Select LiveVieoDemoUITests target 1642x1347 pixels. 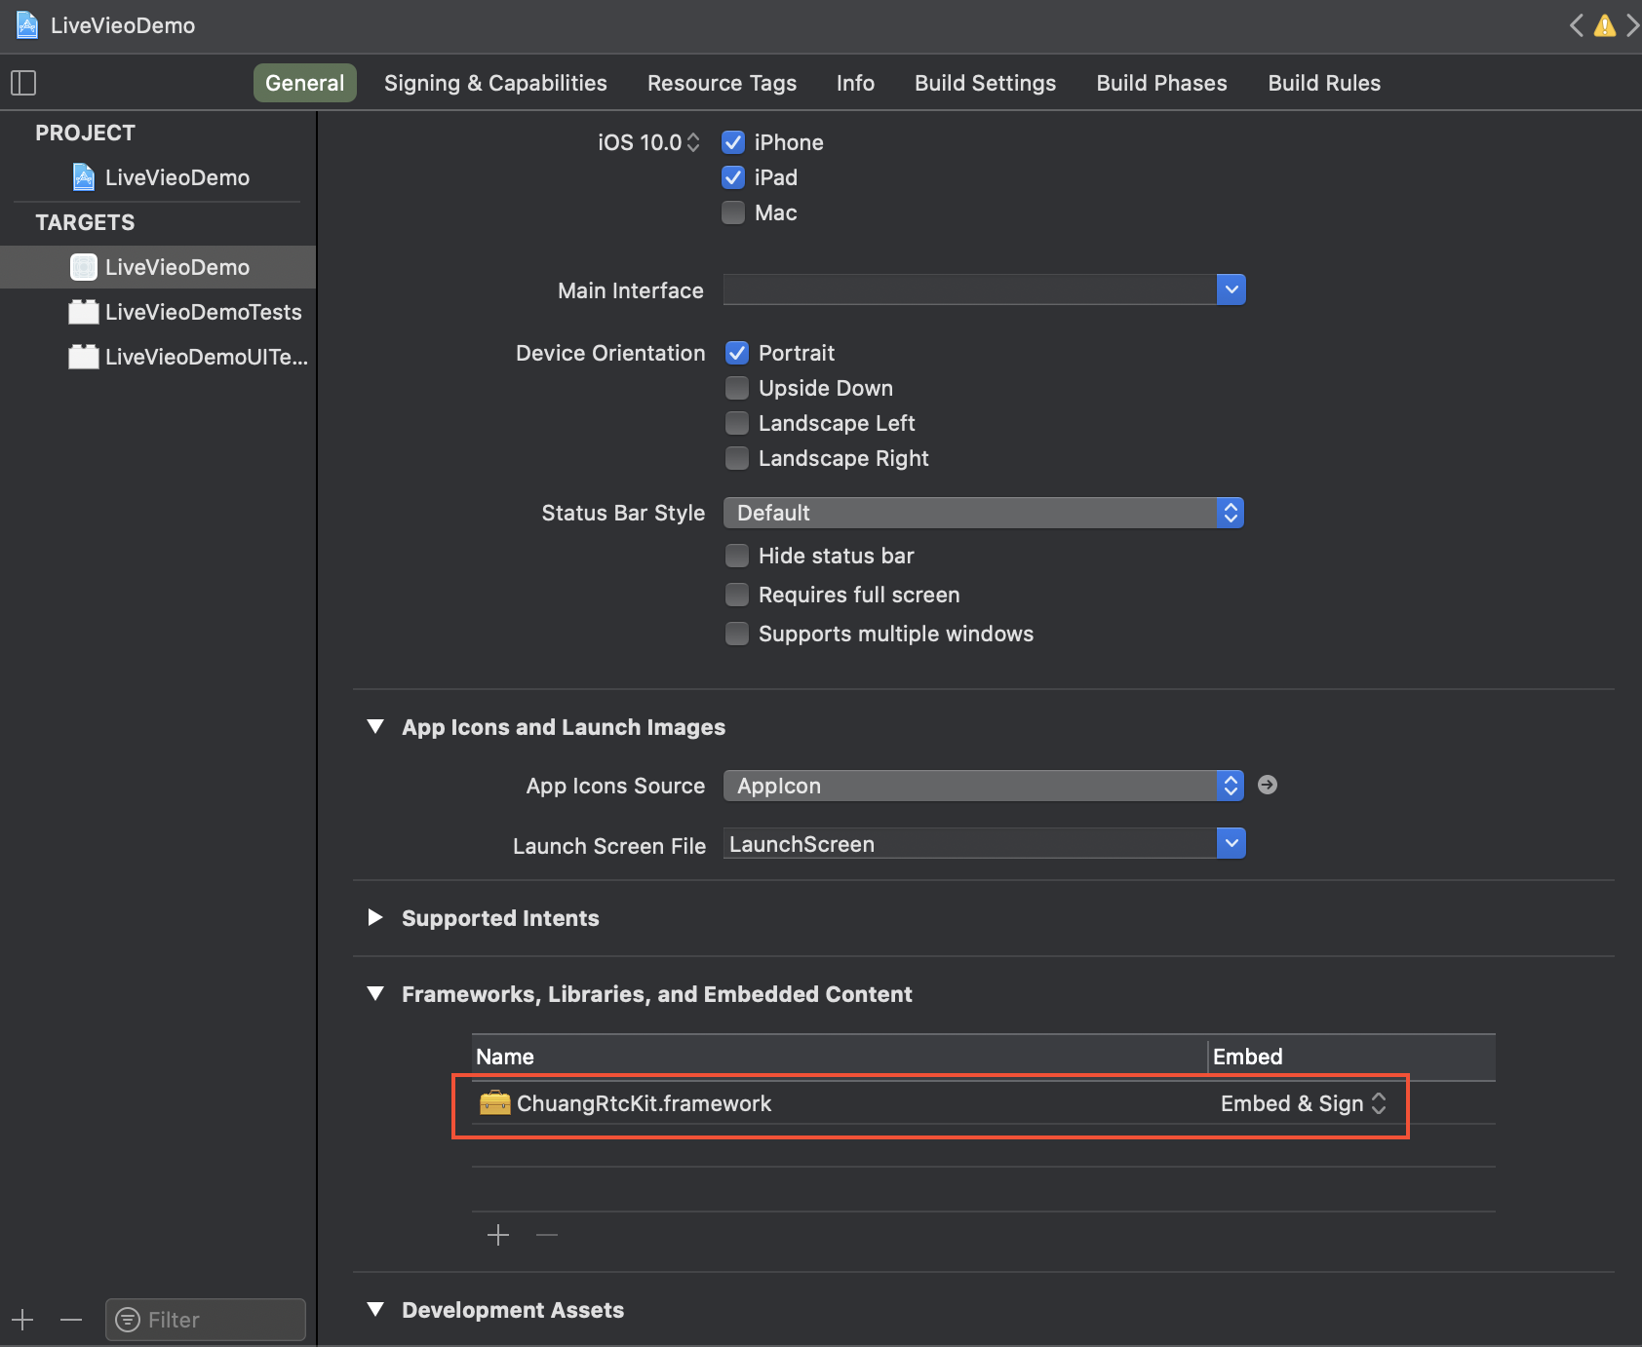(188, 357)
